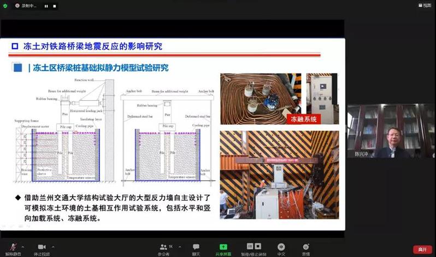Stop recording using the top bar square icon
The width and height of the screenshot is (436, 257).
tap(54, 6)
